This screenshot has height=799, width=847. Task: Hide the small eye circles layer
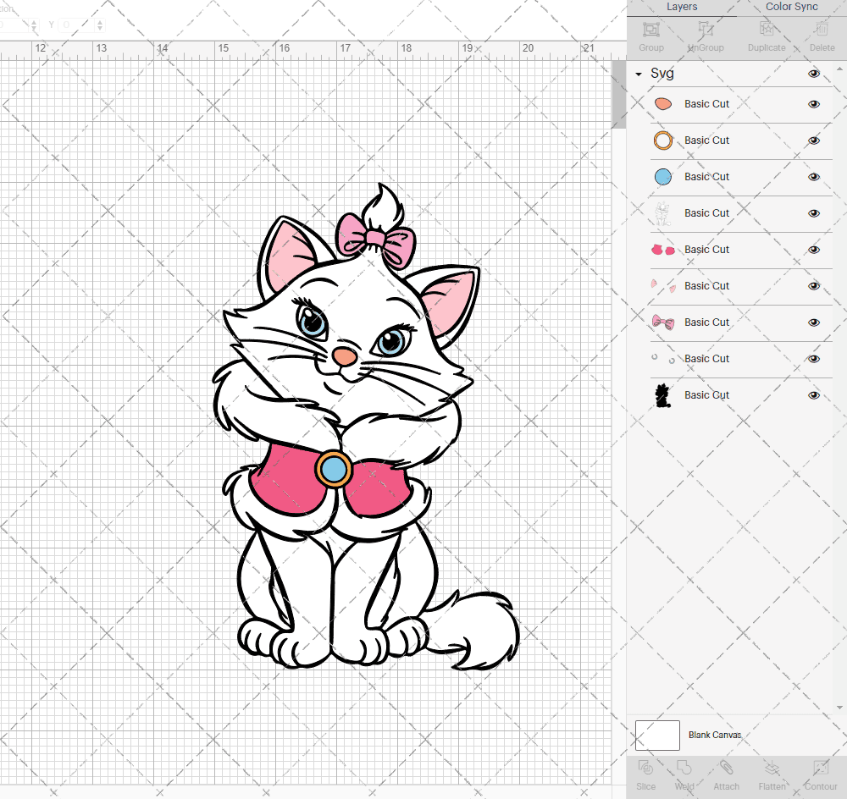click(x=814, y=359)
